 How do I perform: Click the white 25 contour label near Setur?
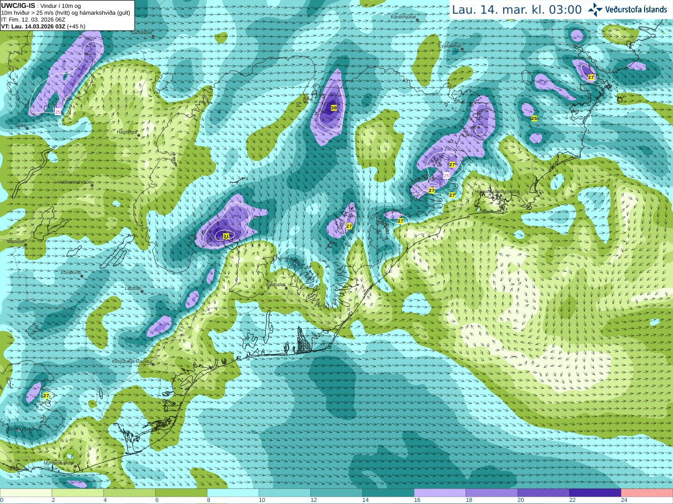coord(58,112)
